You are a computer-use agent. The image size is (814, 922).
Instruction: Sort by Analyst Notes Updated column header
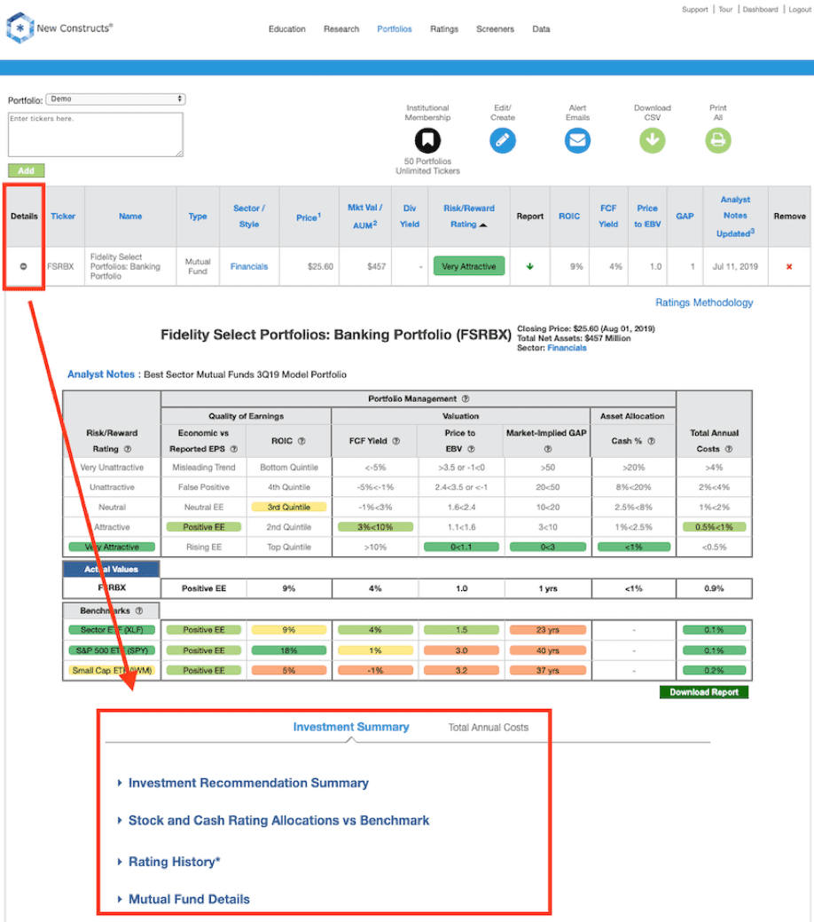pos(735,217)
